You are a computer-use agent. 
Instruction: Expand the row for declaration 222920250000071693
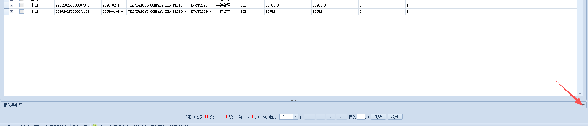pyautogui.click(x=12, y=12)
